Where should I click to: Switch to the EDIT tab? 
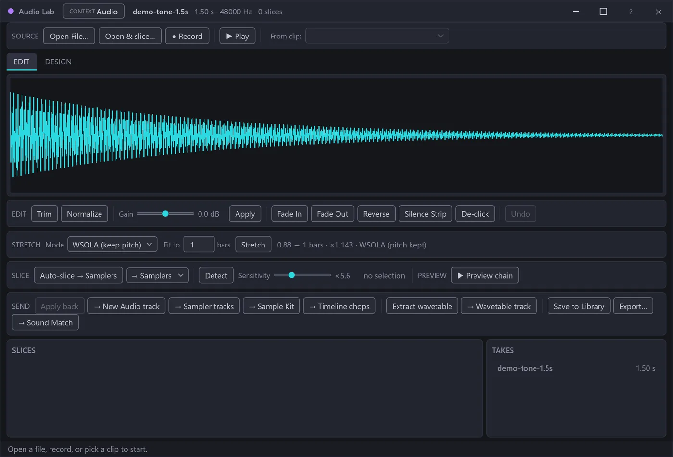point(21,62)
